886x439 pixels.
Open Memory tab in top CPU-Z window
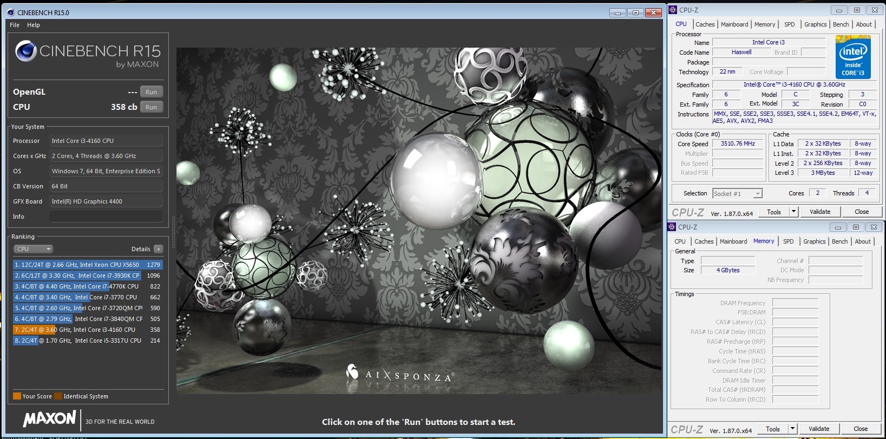pyautogui.click(x=765, y=24)
